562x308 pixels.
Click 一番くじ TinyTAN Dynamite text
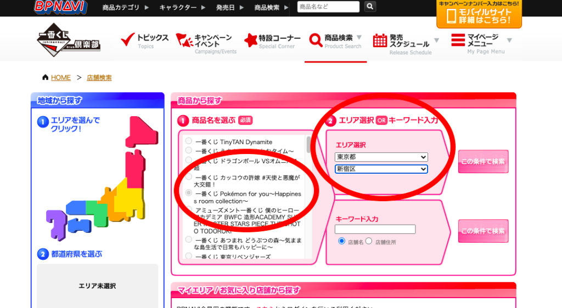pos(234,142)
